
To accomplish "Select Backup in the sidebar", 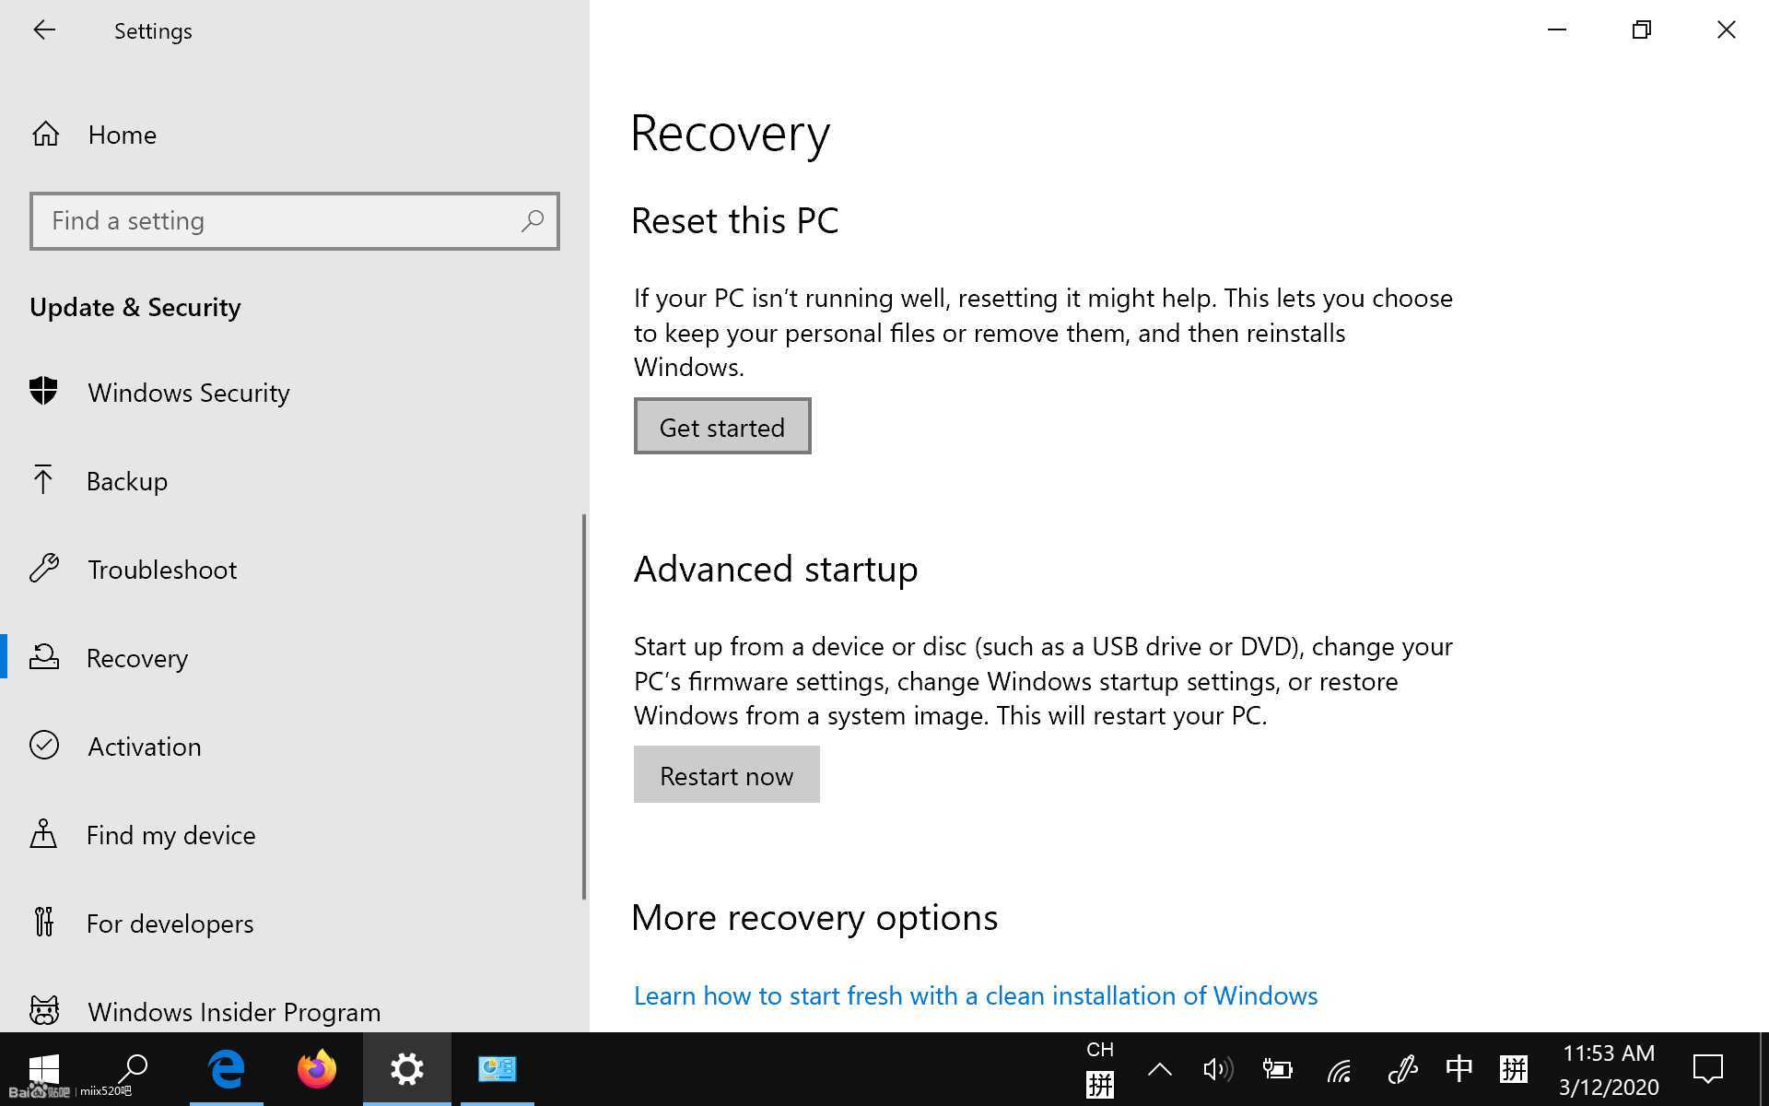I will click(x=126, y=481).
